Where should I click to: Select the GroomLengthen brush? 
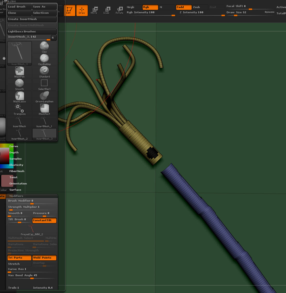44,97
